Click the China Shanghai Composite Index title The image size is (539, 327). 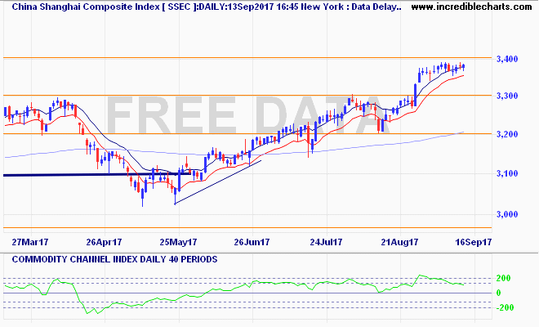pos(87,7)
